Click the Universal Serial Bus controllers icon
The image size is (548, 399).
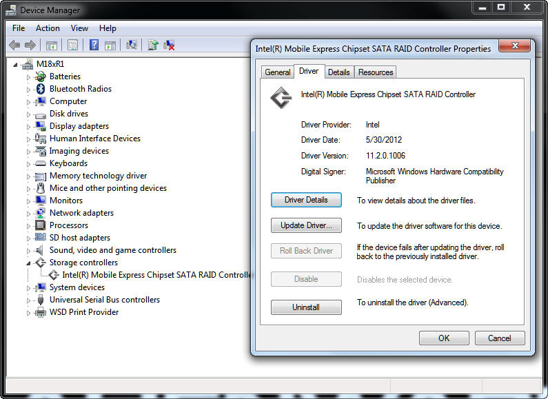click(x=41, y=300)
